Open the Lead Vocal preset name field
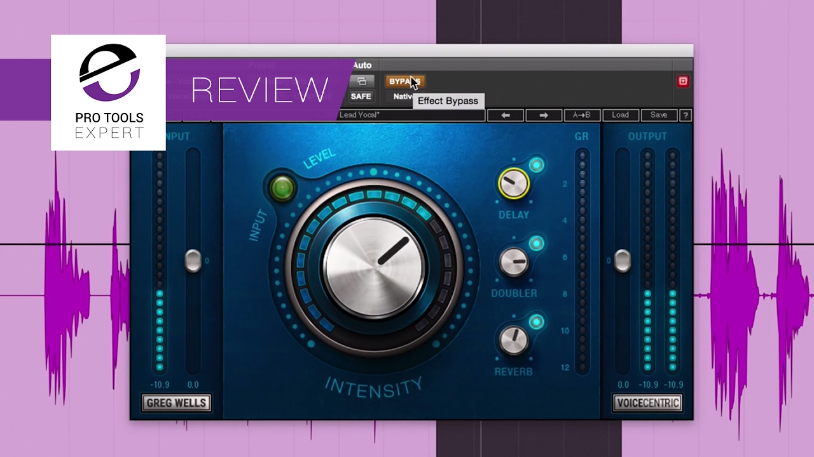 pos(411,115)
